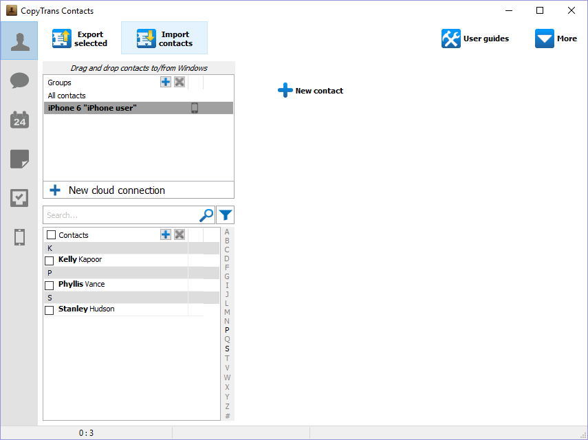The height and width of the screenshot is (440, 588).
Task: Click Import contacts button
Action: 164,38
